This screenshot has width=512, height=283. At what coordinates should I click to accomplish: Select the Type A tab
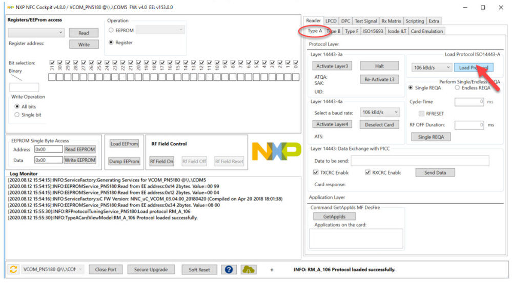(x=315, y=31)
